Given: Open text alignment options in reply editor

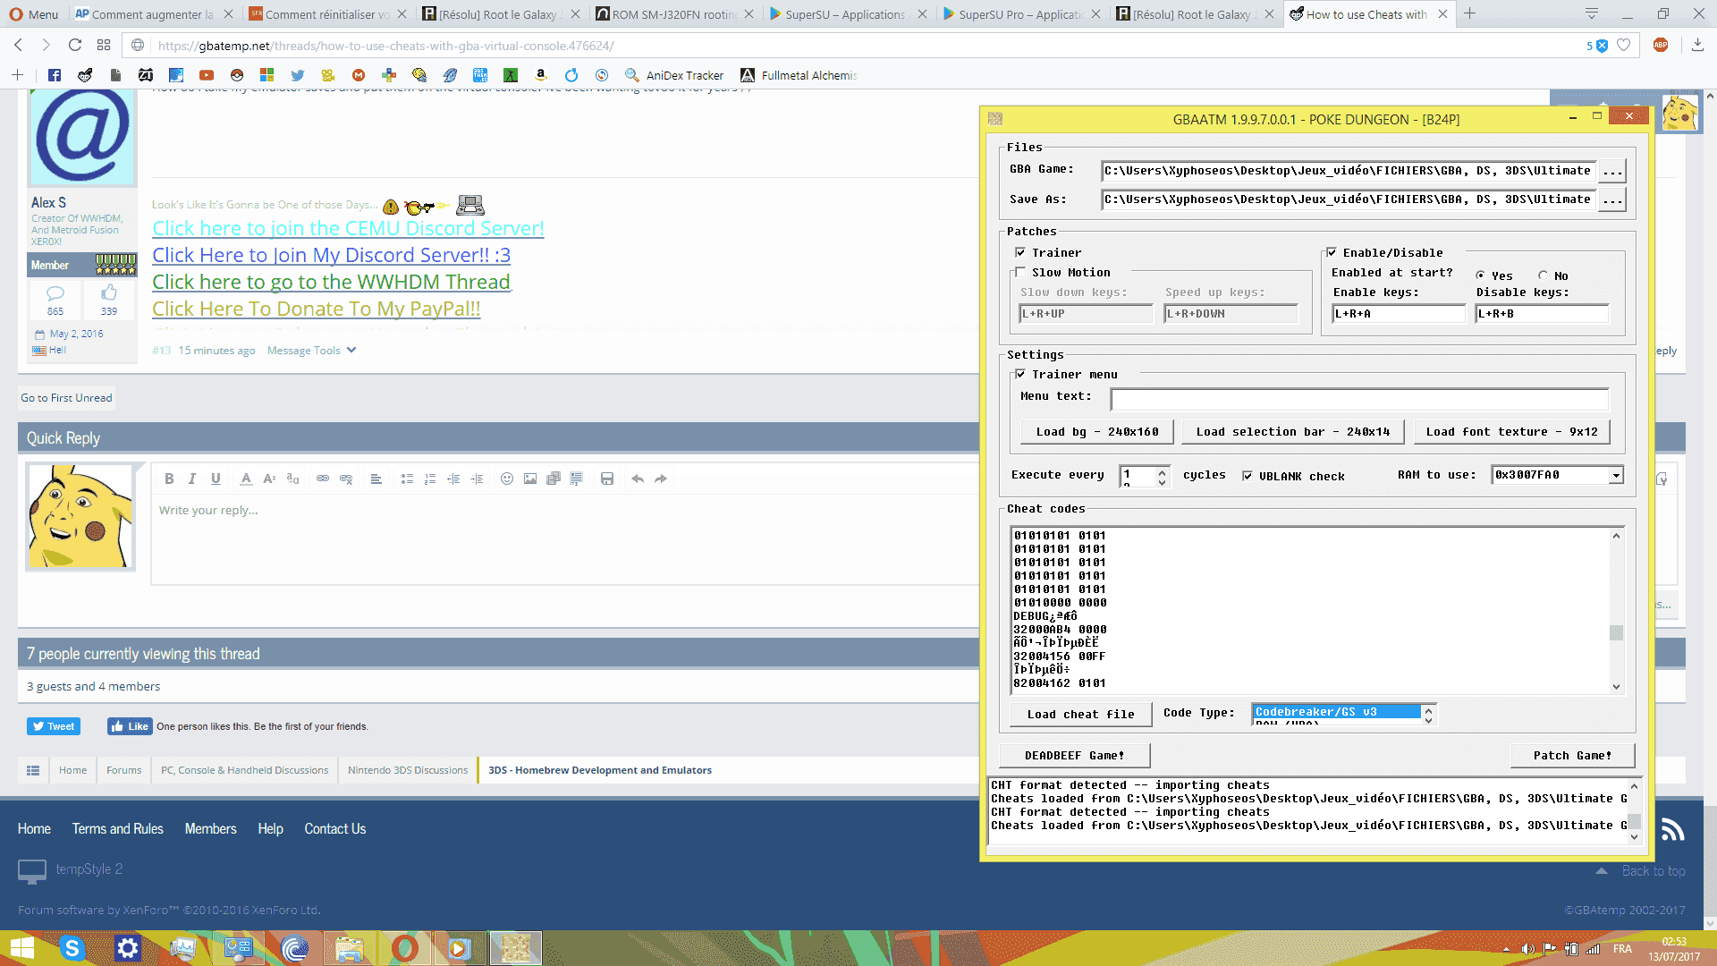Looking at the screenshot, I should [x=376, y=479].
